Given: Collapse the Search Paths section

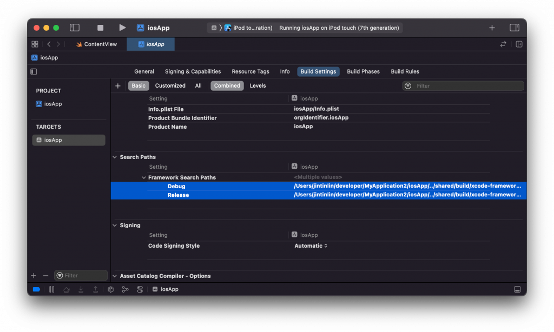Looking at the screenshot, I should coord(115,157).
